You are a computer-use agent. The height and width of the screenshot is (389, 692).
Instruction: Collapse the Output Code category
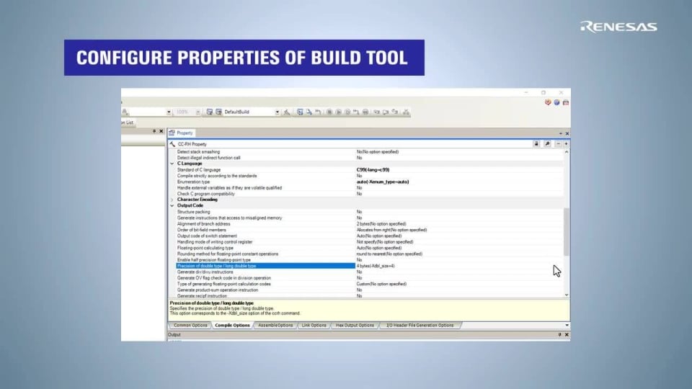(172, 205)
